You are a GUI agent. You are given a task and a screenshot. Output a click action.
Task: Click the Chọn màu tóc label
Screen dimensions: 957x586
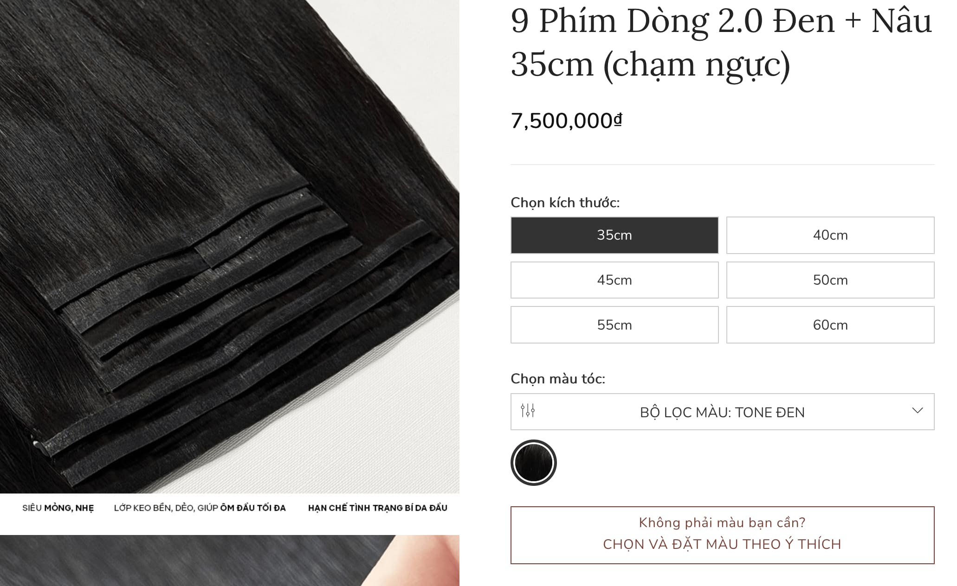pyautogui.click(x=558, y=379)
